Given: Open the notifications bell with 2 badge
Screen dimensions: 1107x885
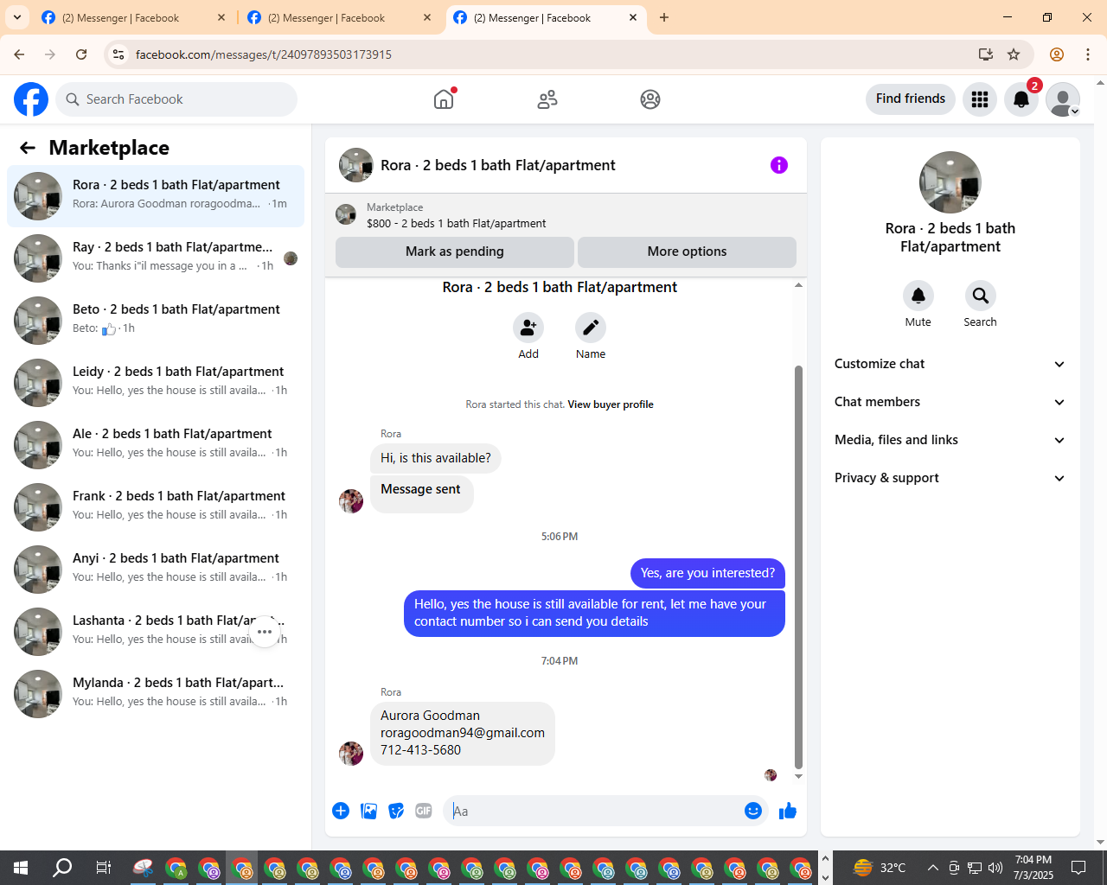Looking at the screenshot, I should click(1021, 99).
